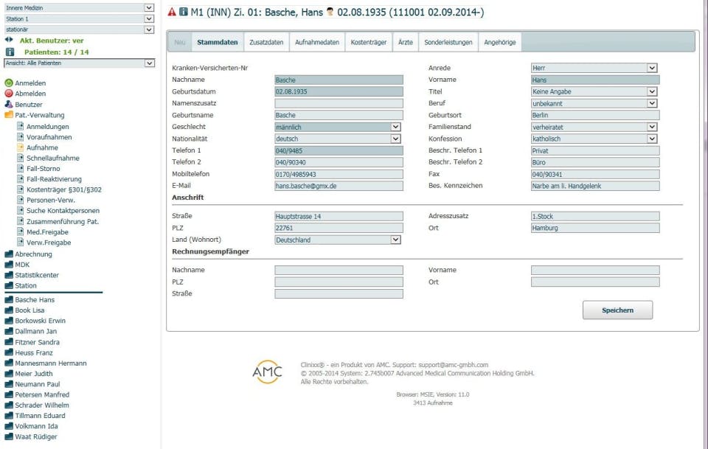Click the info icon next to M1 (INN)
Viewport: 708px width, 449px height.
click(x=184, y=12)
